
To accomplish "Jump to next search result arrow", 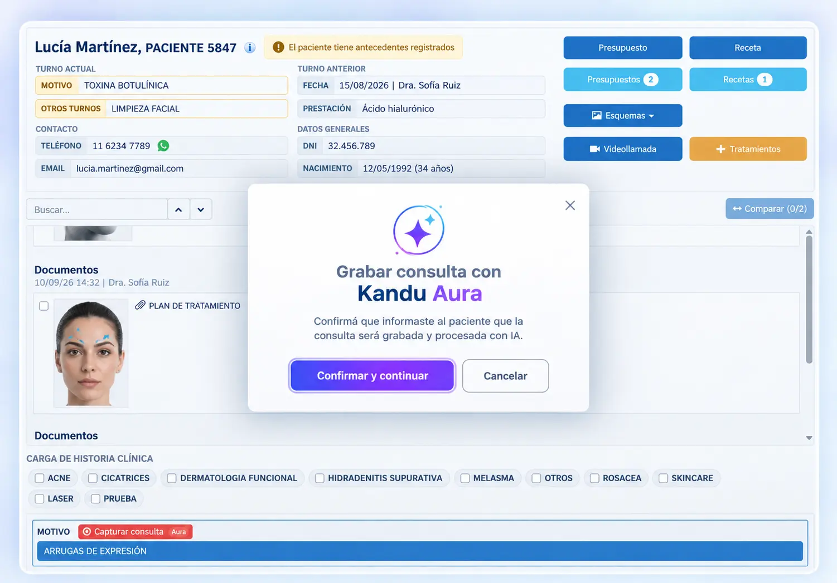I will click(201, 209).
